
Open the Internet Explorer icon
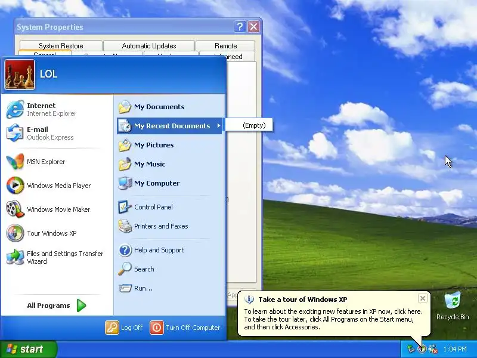click(x=14, y=109)
